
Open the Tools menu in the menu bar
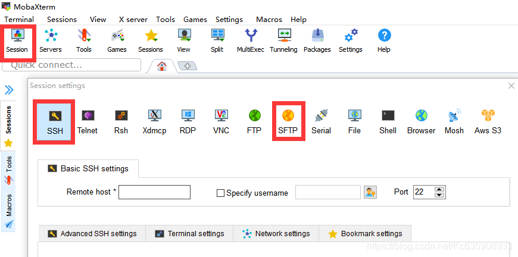tap(166, 20)
